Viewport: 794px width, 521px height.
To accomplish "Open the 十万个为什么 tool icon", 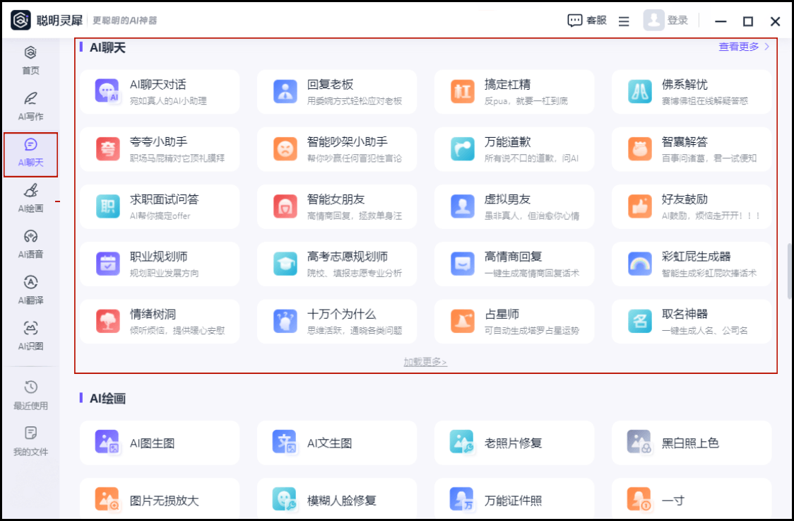I will click(x=285, y=322).
